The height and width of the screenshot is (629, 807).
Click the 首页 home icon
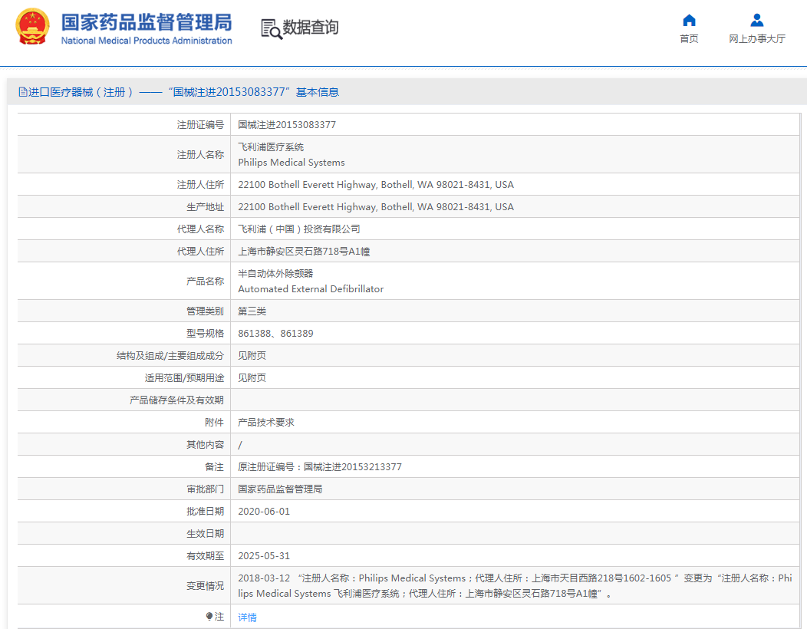coord(689,21)
